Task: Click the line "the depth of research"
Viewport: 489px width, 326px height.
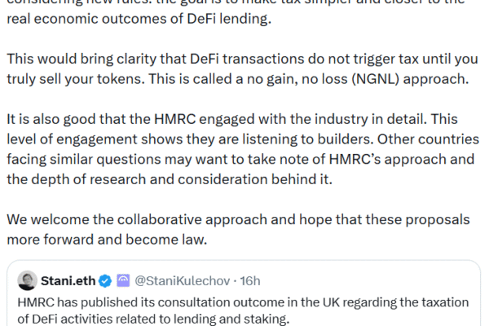Action: coord(170,179)
